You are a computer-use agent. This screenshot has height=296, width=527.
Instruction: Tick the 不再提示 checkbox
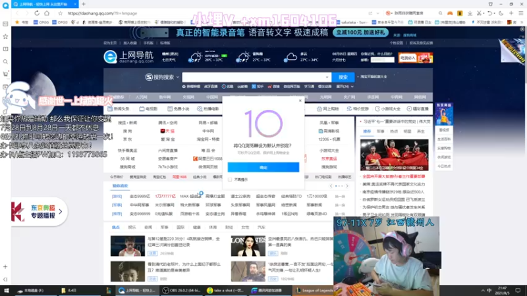click(230, 180)
